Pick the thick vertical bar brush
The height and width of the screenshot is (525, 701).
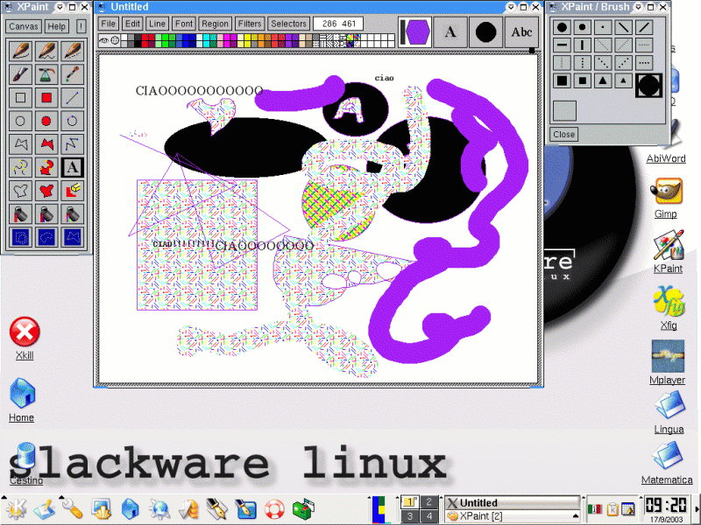(x=582, y=45)
